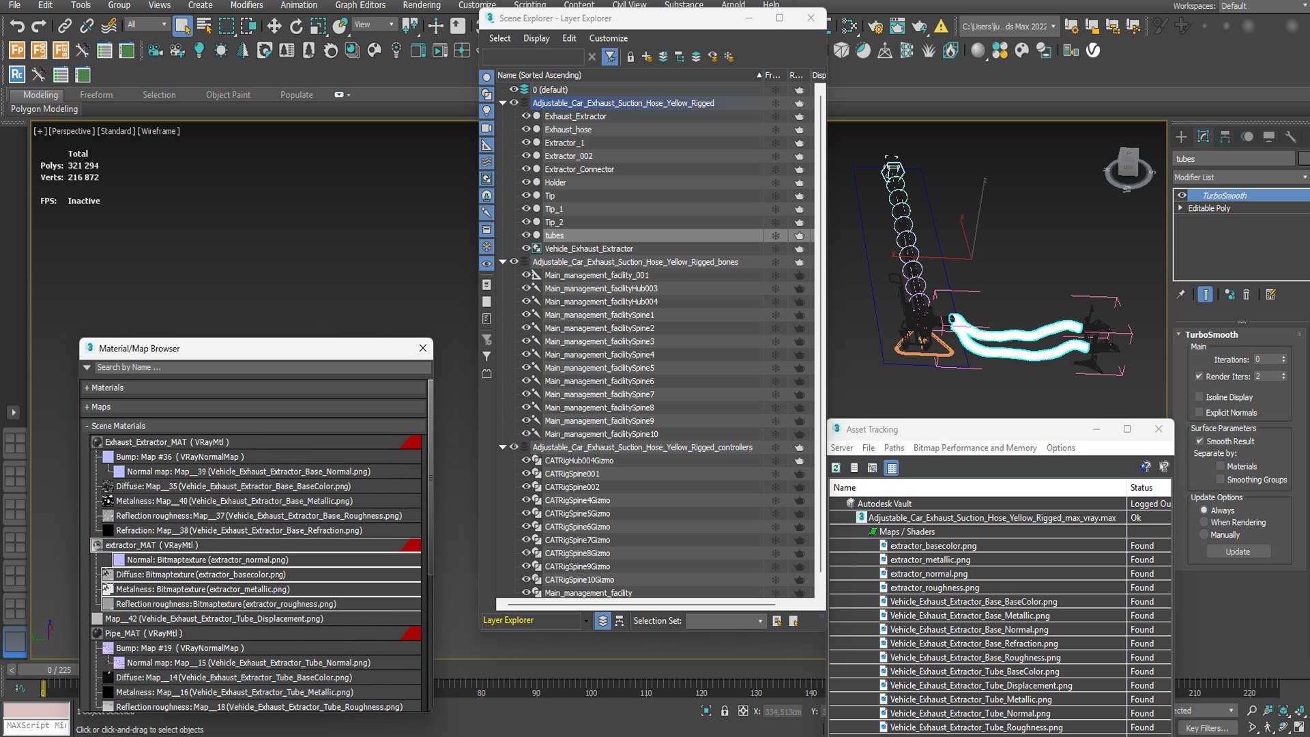Image resolution: width=1310 pixels, height=737 pixels.
Task: Open the Selection Set dropdown
Action: tap(725, 621)
